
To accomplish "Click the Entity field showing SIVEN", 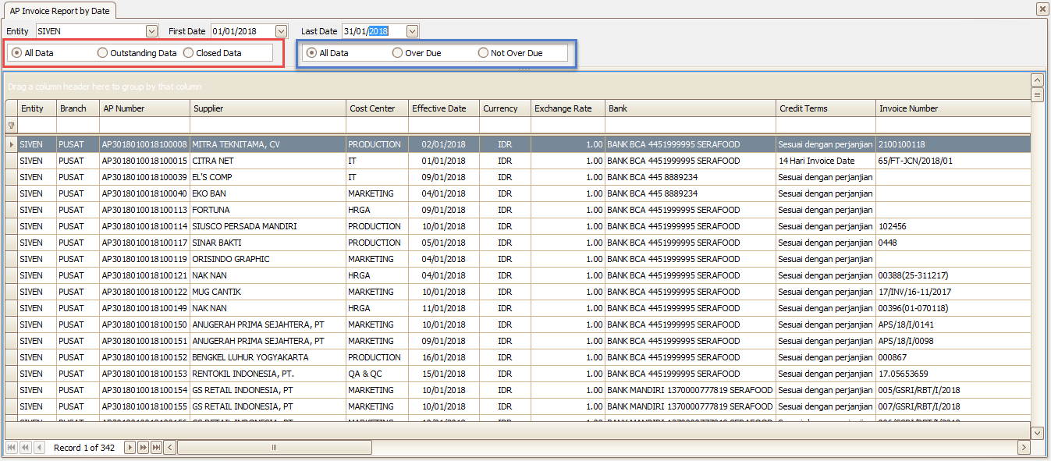I will tap(90, 31).
